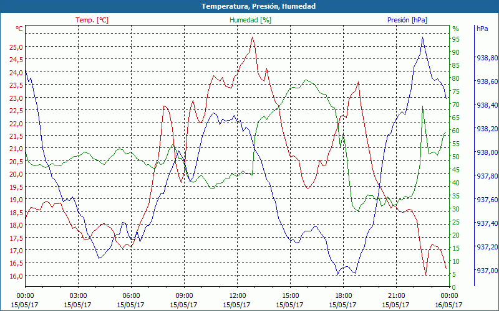Click the 938,80 pressure axis value
The image size is (499, 311).
pos(487,58)
